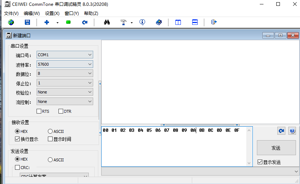Click the info speech bubble icon
This screenshot has height=184, width=300.
point(143,22)
